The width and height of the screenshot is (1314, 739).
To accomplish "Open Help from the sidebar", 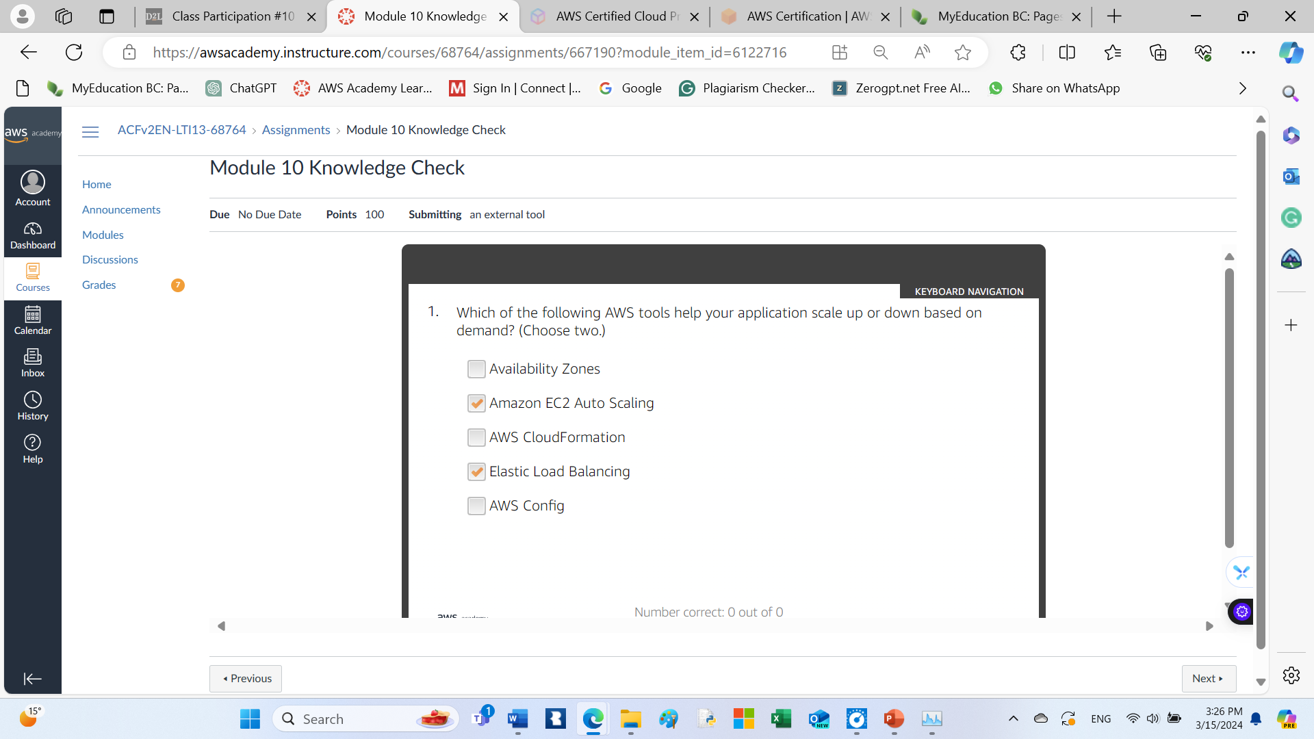I will (x=32, y=448).
